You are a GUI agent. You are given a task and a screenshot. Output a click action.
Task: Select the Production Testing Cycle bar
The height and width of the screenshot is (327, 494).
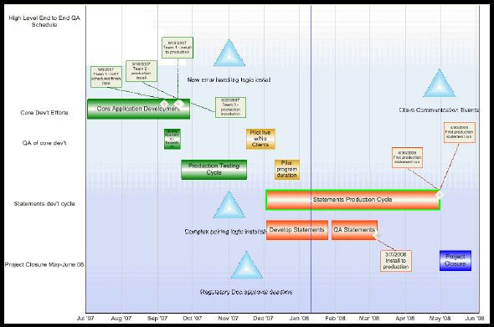214,169
